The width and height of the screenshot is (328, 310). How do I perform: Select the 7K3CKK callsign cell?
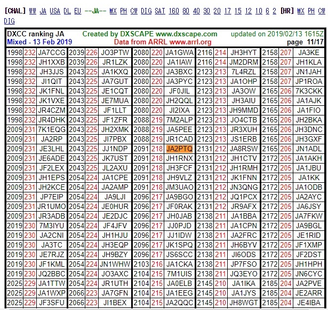click(309, 91)
